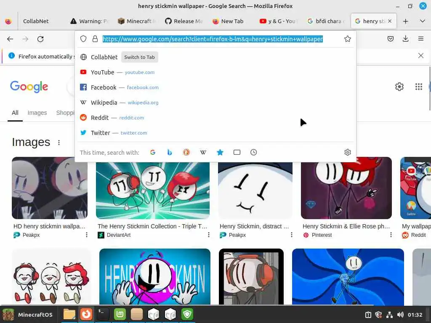Open options for HD henry stickmin result
This screenshot has height=323, width=431.
(87, 235)
